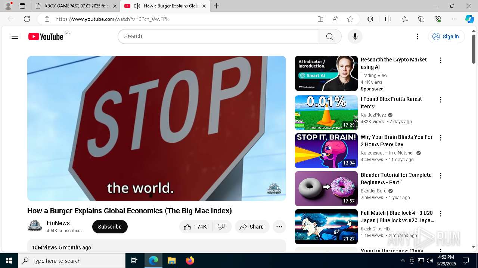Click the search magnifier button

[329, 36]
